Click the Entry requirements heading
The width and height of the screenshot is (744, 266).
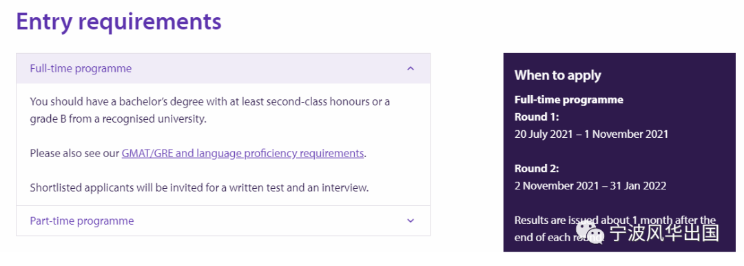click(x=118, y=22)
